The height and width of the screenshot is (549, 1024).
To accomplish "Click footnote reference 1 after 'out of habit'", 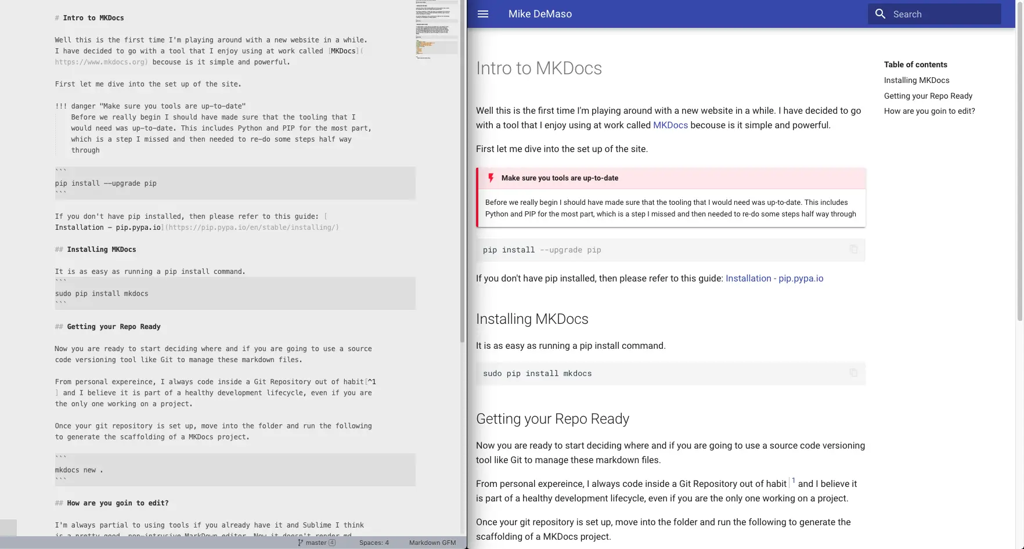I will 793,481.
